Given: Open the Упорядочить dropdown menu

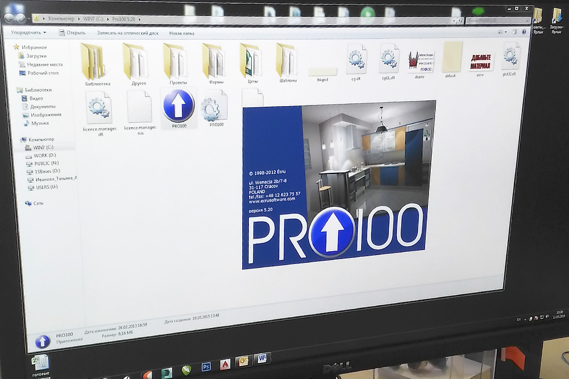Looking at the screenshot, I should [x=29, y=32].
